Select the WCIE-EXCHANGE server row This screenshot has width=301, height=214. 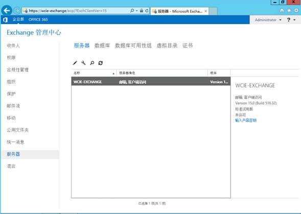pyautogui.click(x=151, y=82)
